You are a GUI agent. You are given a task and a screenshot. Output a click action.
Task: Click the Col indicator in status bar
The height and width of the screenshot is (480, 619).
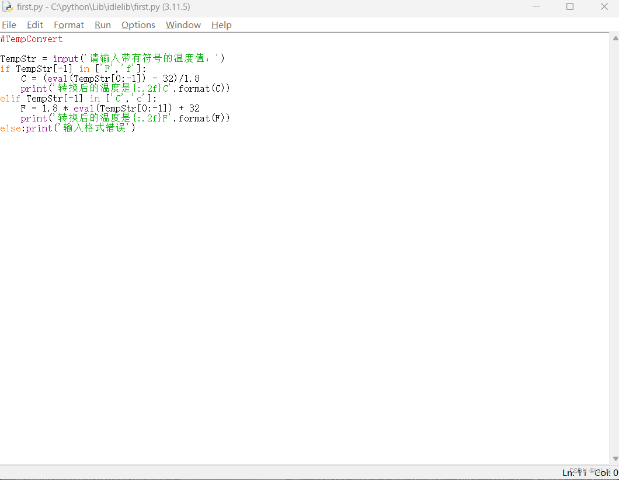point(606,472)
